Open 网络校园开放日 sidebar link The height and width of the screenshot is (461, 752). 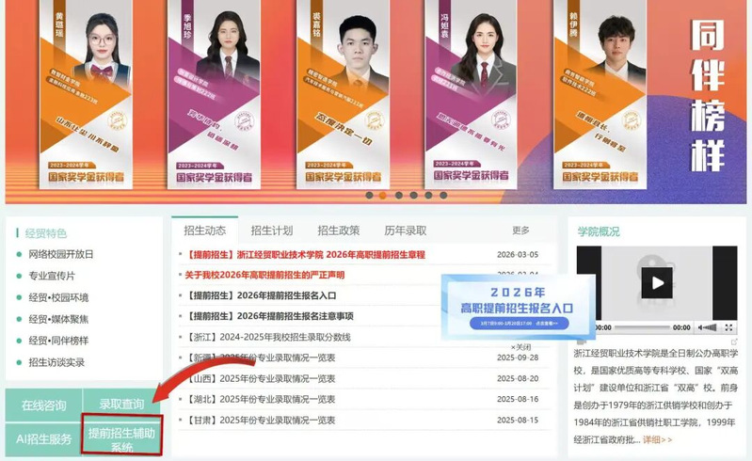pyautogui.click(x=61, y=254)
